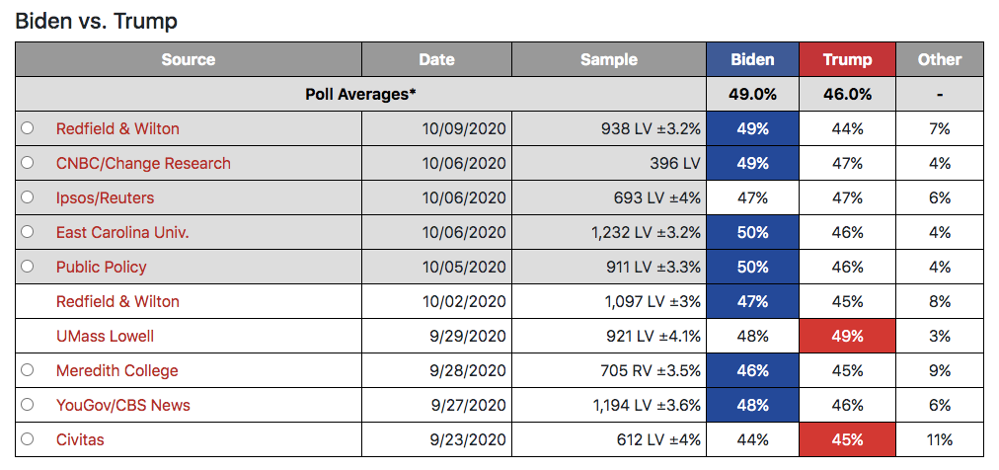The width and height of the screenshot is (999, 470).
Task: Click the Sample column header
Action: coord(609,59)
